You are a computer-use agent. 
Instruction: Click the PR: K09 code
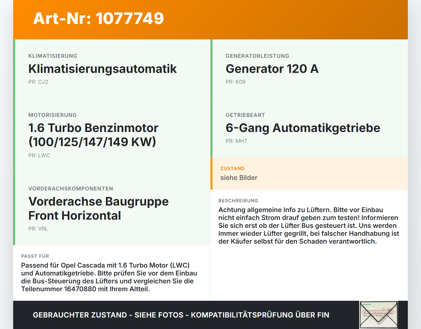point(235,82)
